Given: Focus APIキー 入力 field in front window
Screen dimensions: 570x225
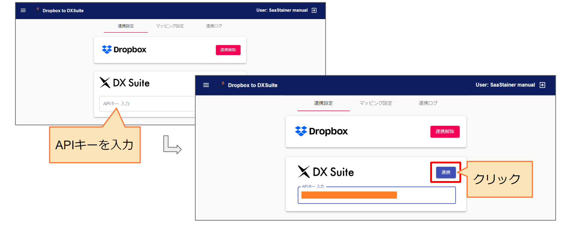Looking at the screenshot, I should click(x=377, y=195).
